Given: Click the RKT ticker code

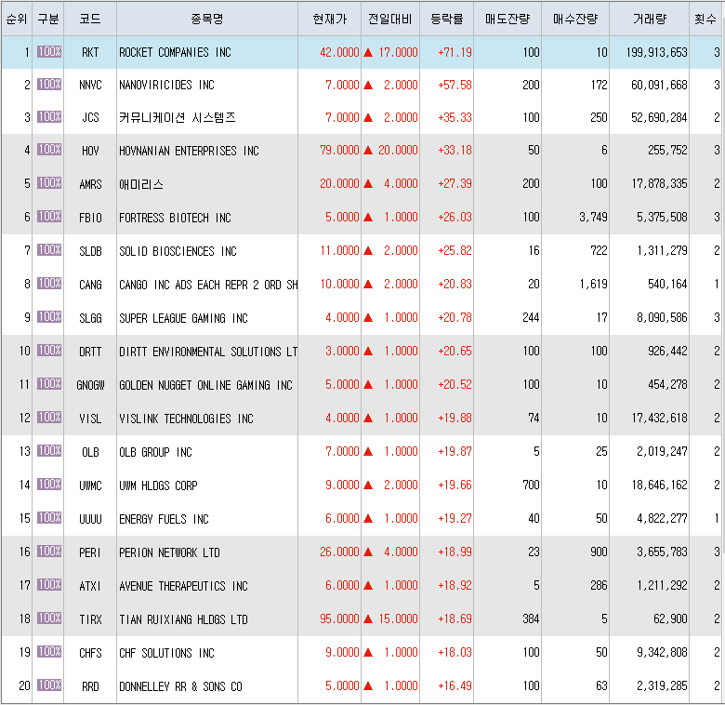Looking at the screenshot, I should (90, 52).
